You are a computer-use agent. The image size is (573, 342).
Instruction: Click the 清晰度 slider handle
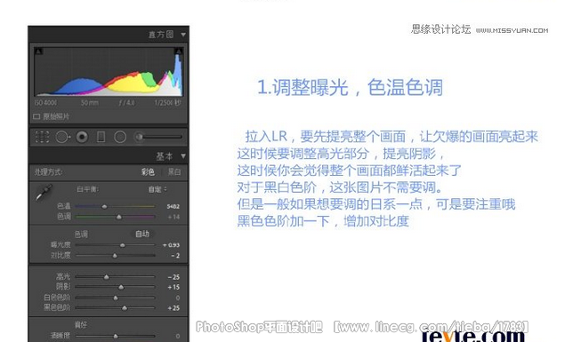[x=116, y=336]
